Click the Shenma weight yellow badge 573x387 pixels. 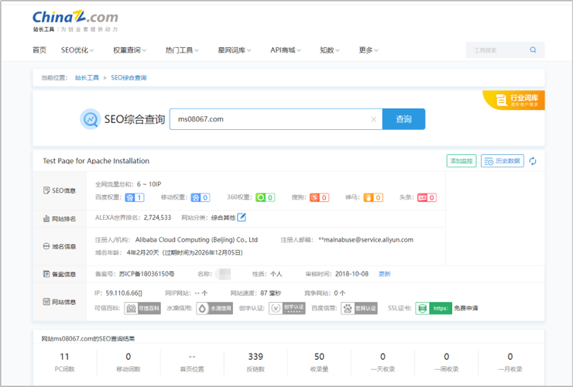click(373, 197)
